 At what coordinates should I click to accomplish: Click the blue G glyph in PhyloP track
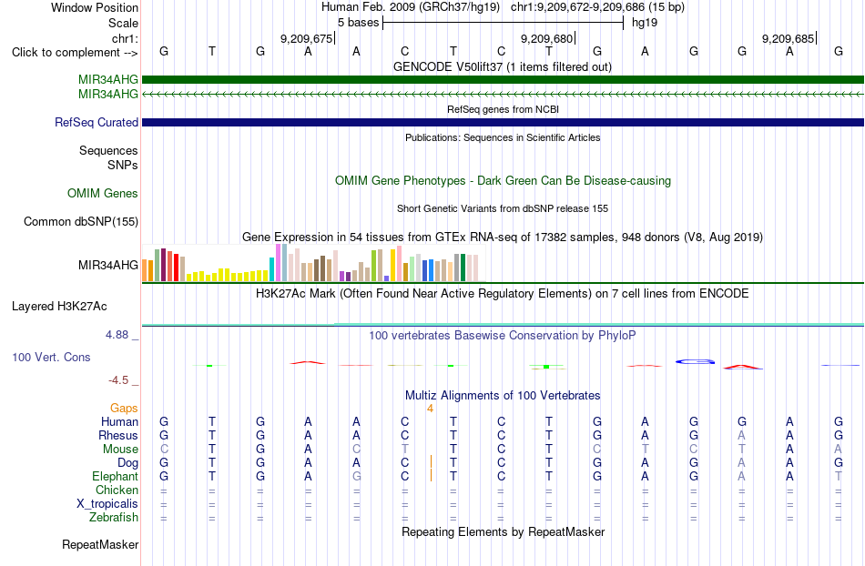click(x=695, y=361)
